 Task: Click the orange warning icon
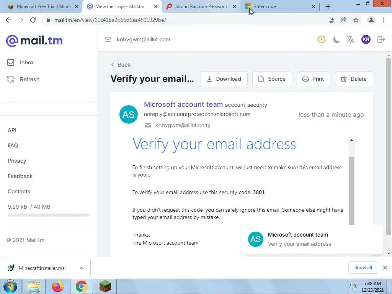point(322,39)
